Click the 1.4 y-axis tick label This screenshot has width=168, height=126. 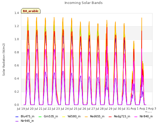(17, 13)
